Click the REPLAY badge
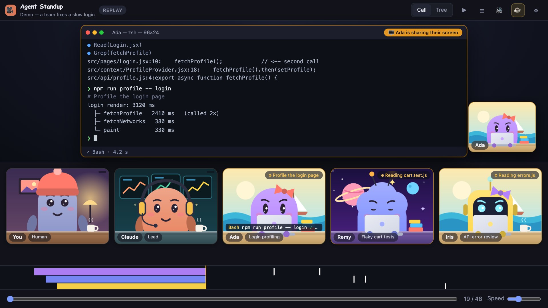The image size is (548, 308). pos(112,10)
